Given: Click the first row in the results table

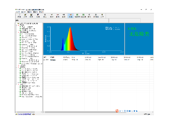Looking at the screenshot, I should click(98, 60).
